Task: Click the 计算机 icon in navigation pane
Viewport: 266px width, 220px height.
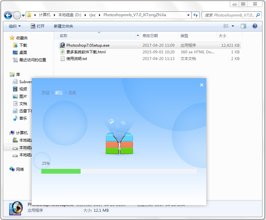Action: tap(12, 133)
